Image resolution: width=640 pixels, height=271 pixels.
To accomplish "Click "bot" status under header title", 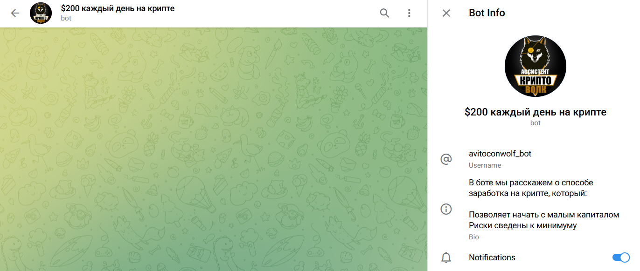I will coord(66,19).
